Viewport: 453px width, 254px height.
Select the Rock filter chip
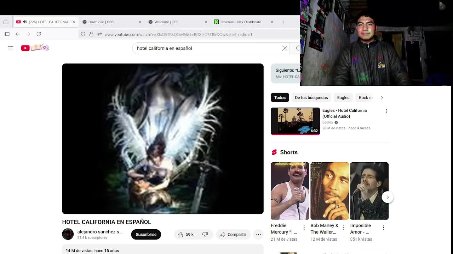coord(366,98)
